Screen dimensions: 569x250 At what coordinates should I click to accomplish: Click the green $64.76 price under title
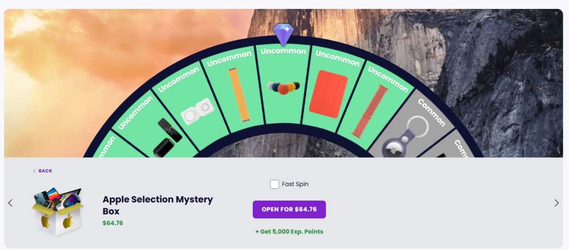(x=113, y=223)
